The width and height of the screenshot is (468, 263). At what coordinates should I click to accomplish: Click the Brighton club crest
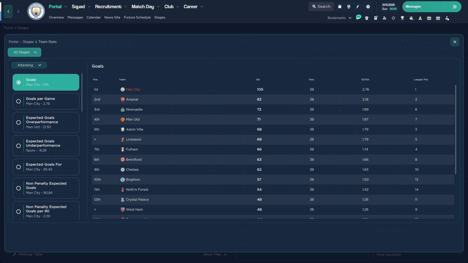[122, 179]
